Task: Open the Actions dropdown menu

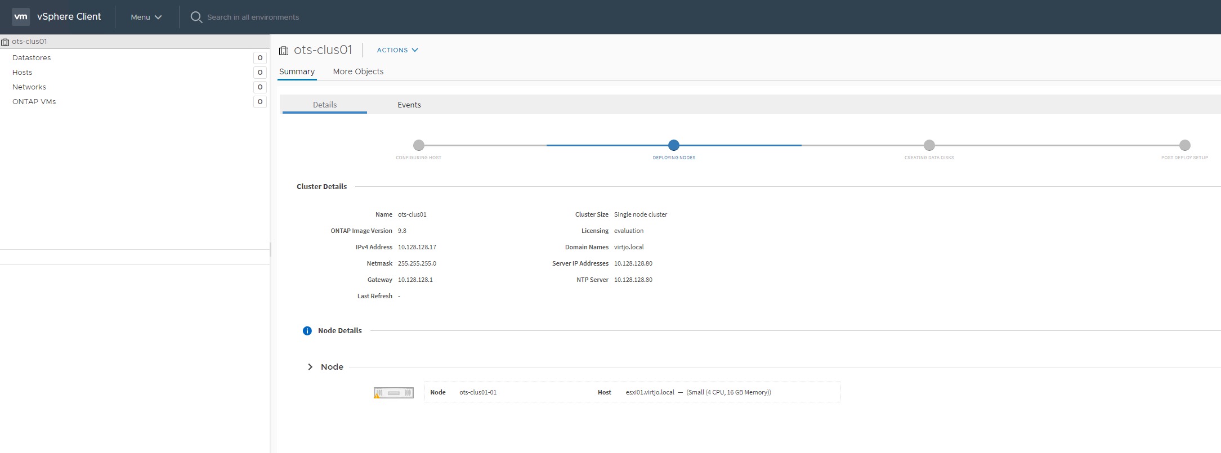Action: [x=397, y=50]
